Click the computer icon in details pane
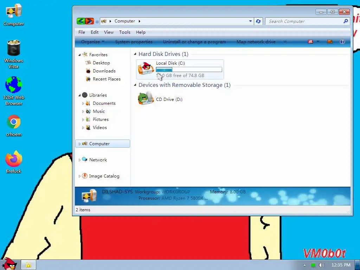The image size is (360, 270). 89,195
